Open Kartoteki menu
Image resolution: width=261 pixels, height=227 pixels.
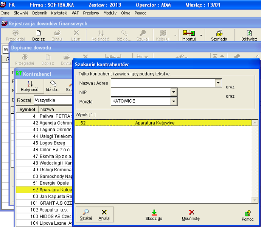tap(59, 13)
